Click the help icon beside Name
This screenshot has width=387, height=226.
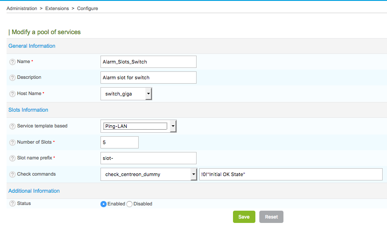12,62
